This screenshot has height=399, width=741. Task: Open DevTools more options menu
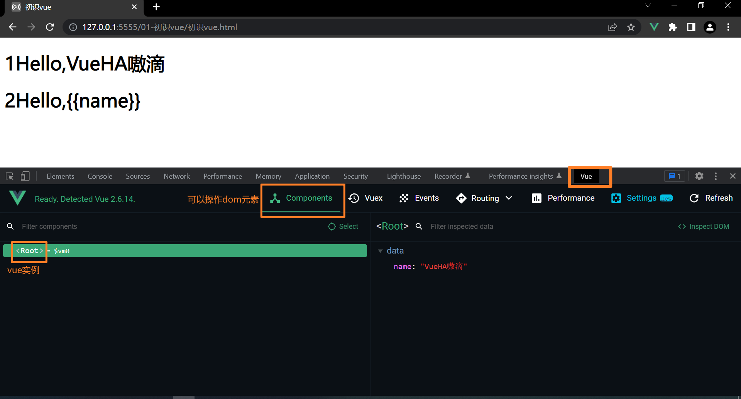(x=716, y=176)
